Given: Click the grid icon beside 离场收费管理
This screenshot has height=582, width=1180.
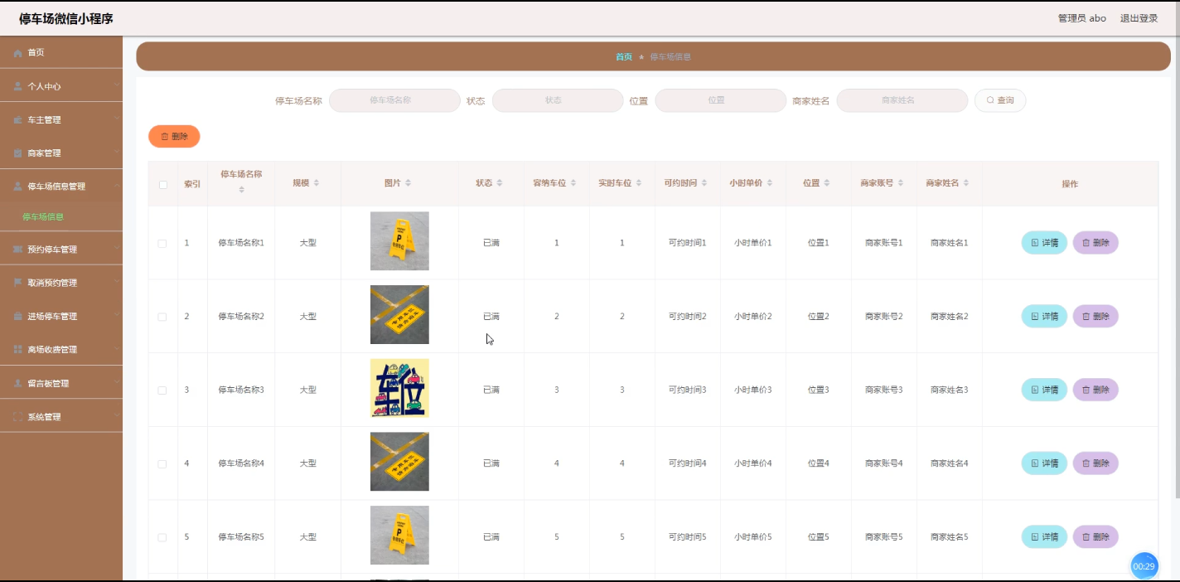Looking at the screenshot, I should (x=18, y=350).
